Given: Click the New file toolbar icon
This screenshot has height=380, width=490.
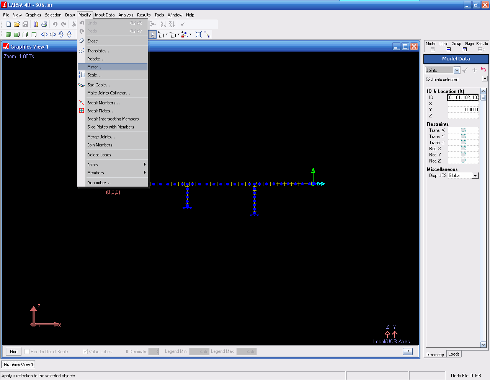Looking at the screenshot, I should (x=8, y=24).
